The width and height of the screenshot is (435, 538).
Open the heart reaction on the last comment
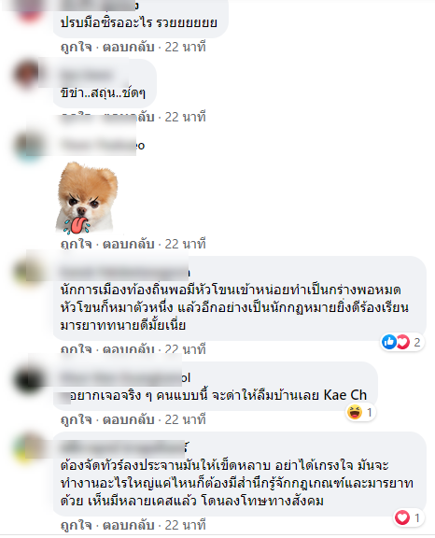pos(408,517)
